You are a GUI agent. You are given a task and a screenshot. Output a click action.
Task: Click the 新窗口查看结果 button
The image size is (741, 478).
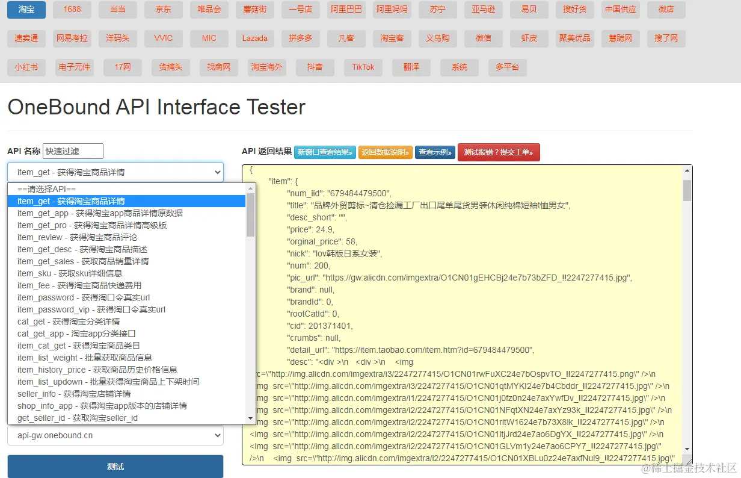pos(325,152)
